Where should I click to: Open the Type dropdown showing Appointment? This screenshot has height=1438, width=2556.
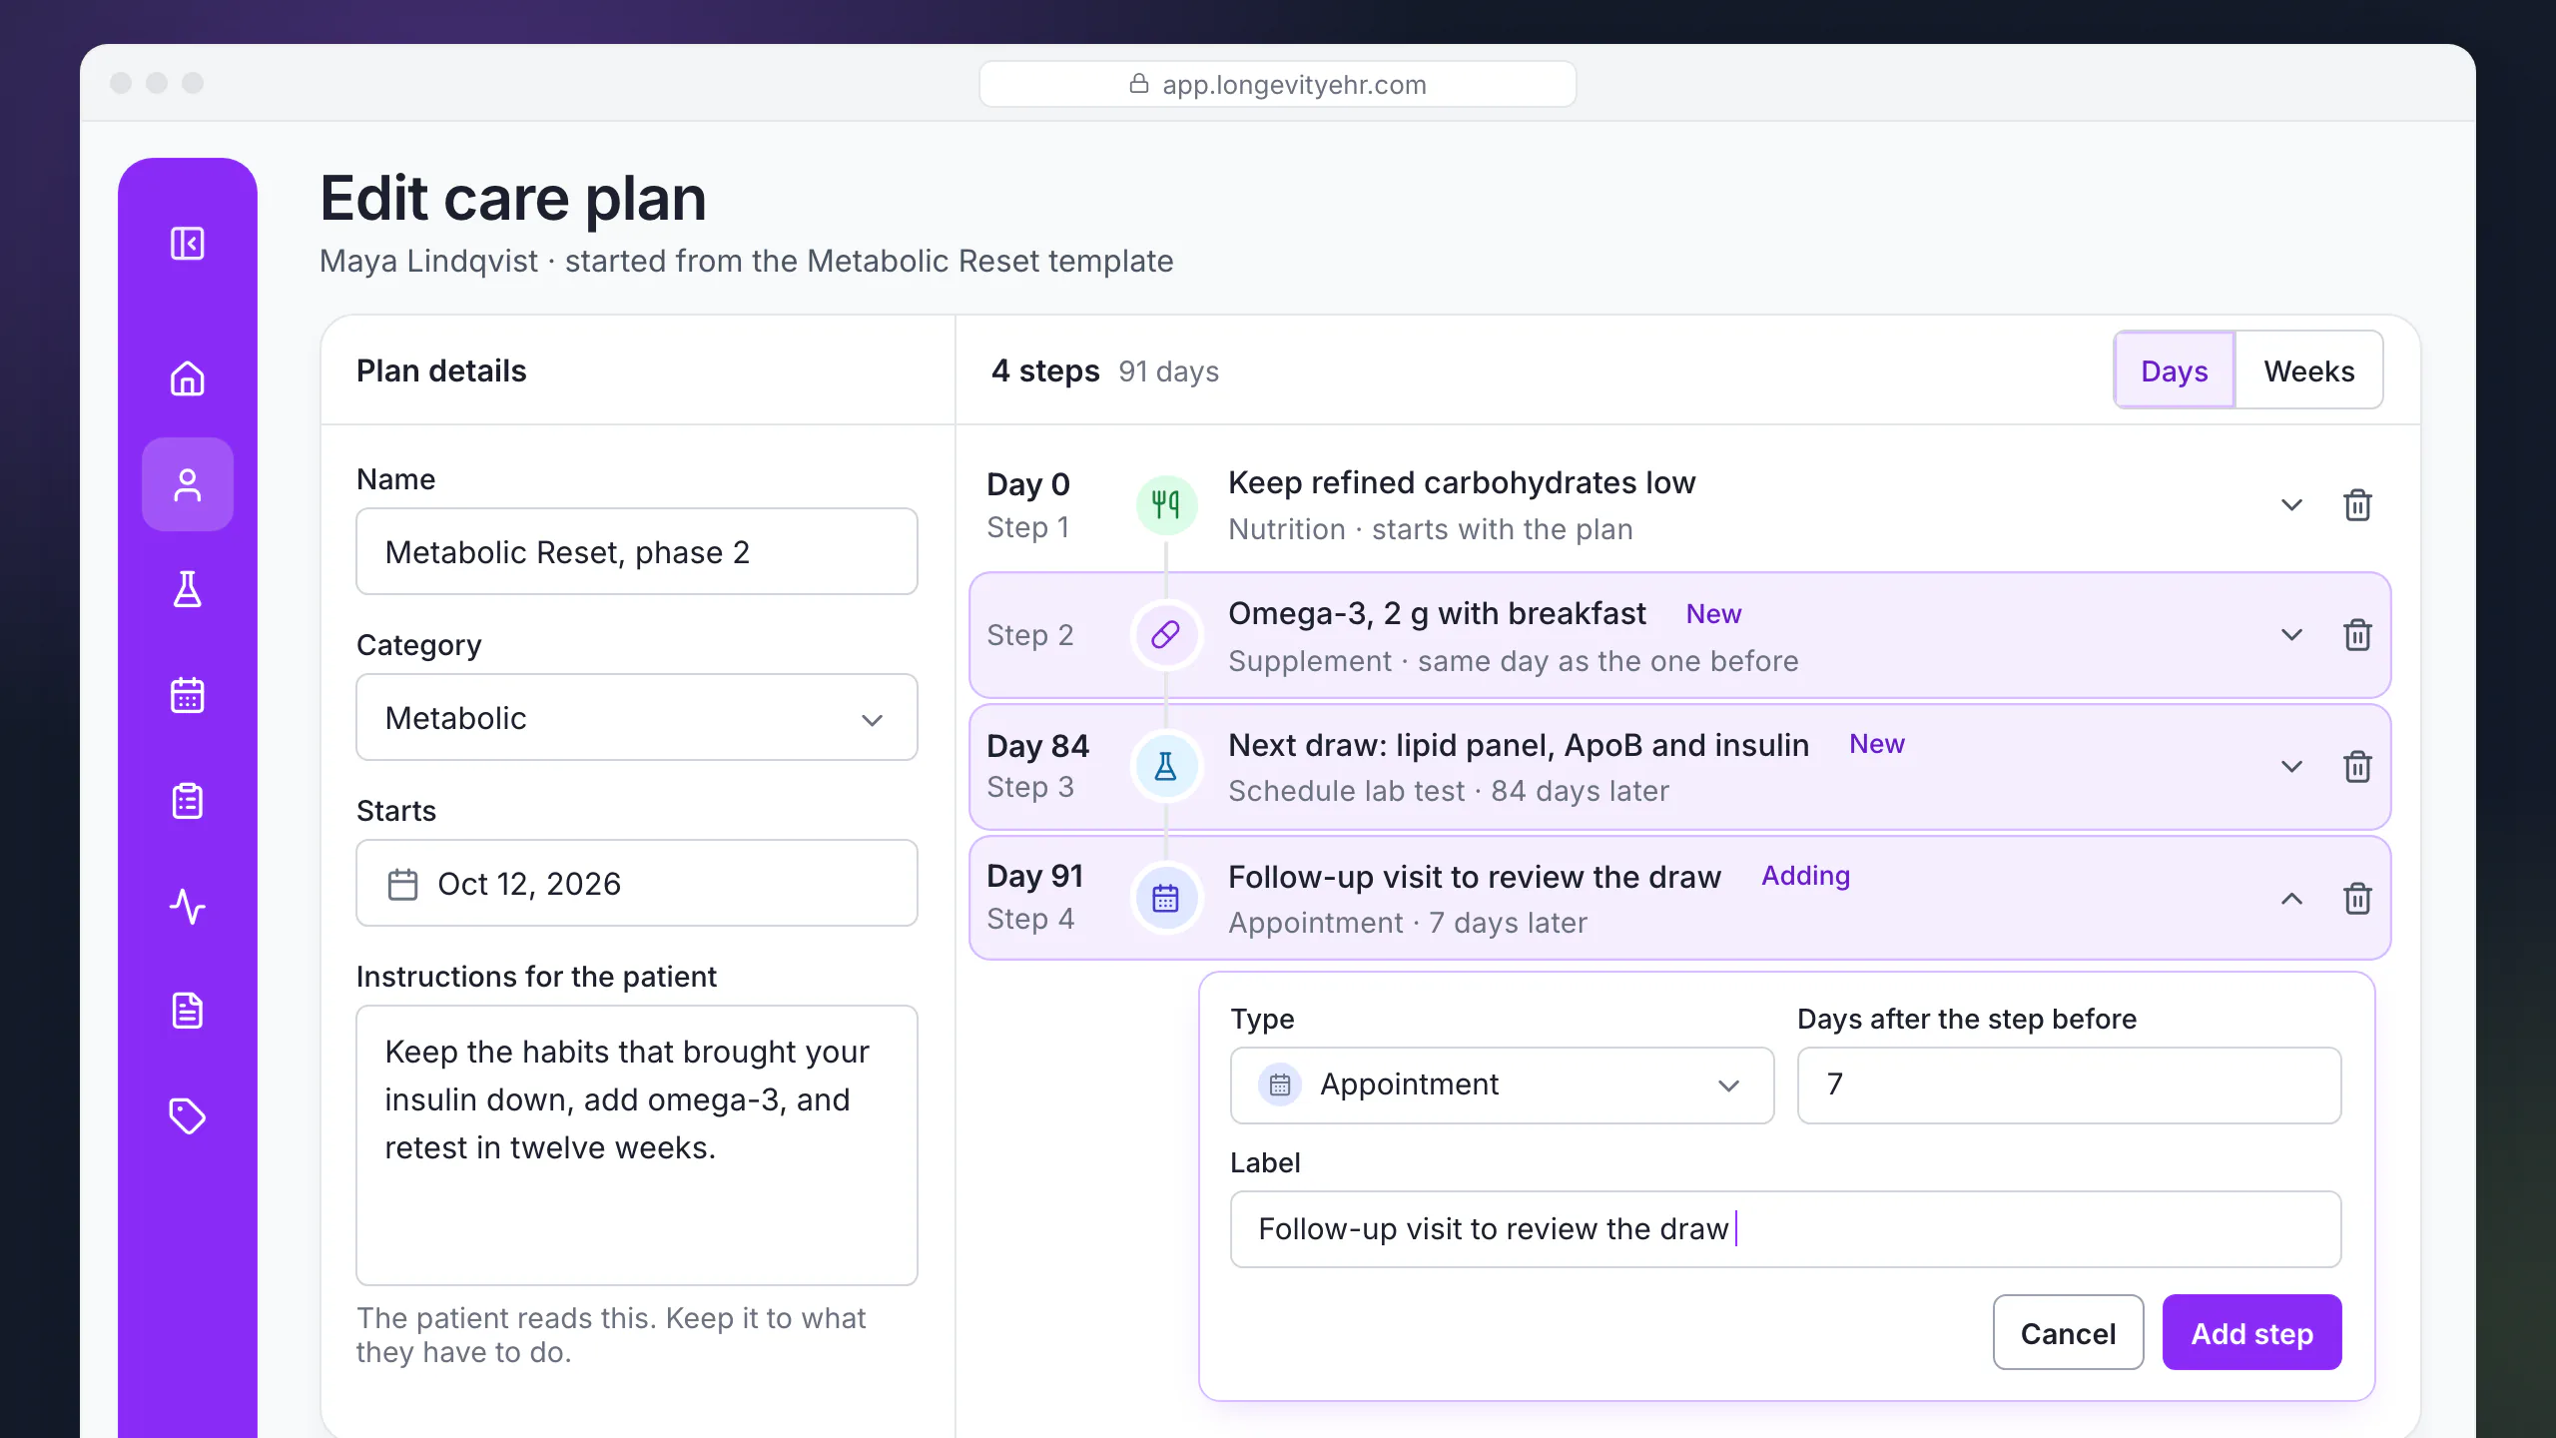tap(1502, 1085)
